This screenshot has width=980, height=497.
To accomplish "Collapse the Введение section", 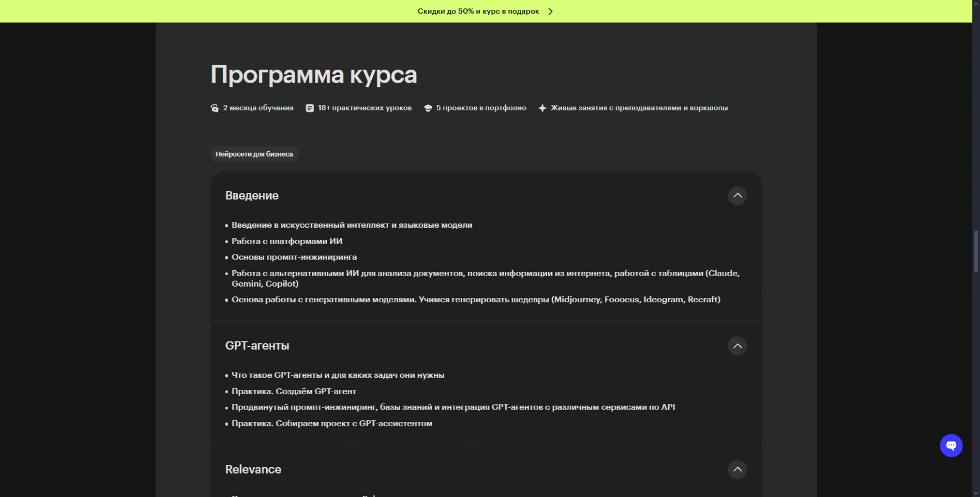I will click(738, 196).
